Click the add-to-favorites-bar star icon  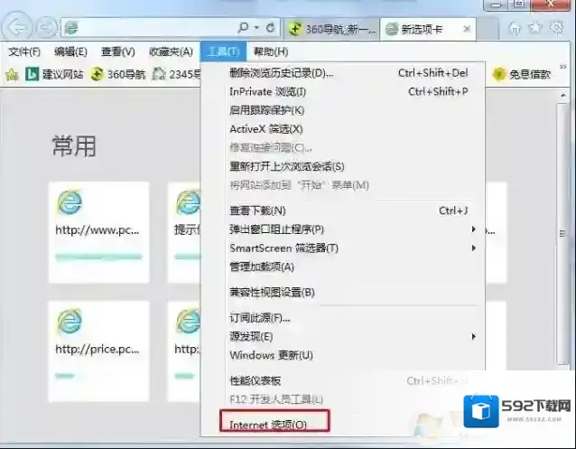tap(12, 74)
